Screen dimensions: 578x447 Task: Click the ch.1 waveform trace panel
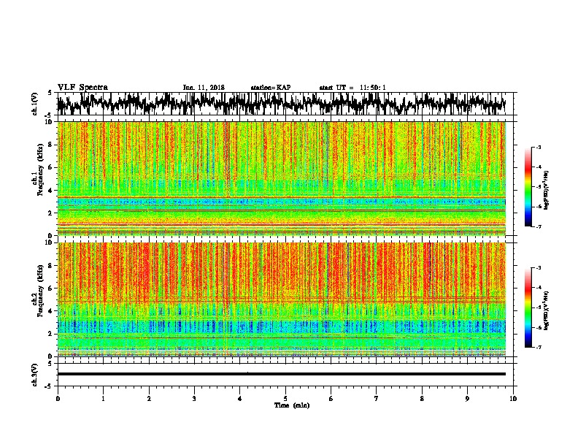[285, 104]
